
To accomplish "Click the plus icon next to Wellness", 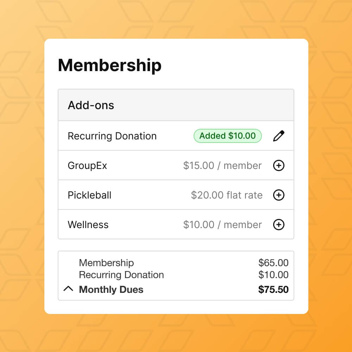I will (x=278, y=225).
